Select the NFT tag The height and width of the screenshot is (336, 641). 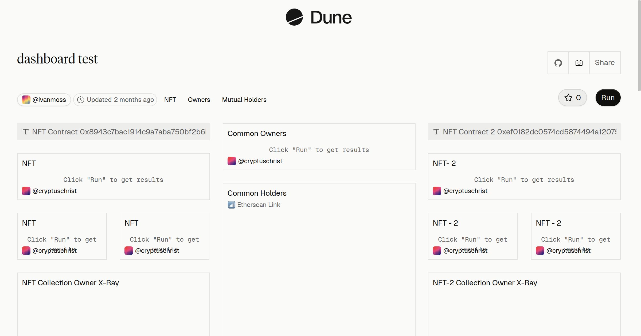tap(170, 100)
